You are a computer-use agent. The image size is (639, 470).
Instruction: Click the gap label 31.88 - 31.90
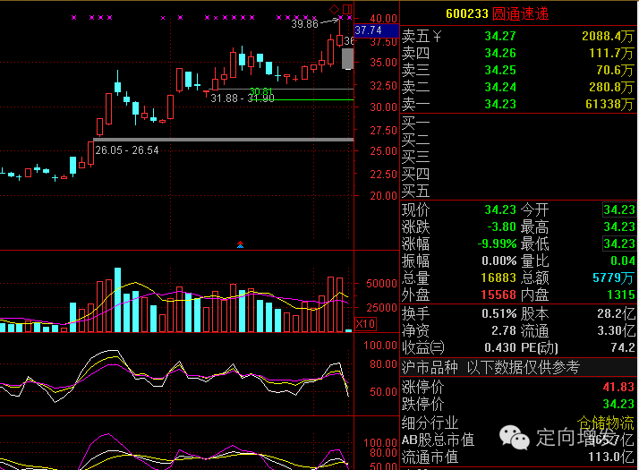(243, 98)
